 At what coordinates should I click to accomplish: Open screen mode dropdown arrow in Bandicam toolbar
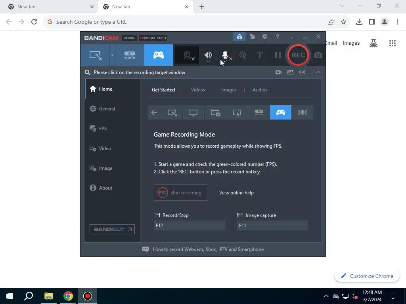112,55
